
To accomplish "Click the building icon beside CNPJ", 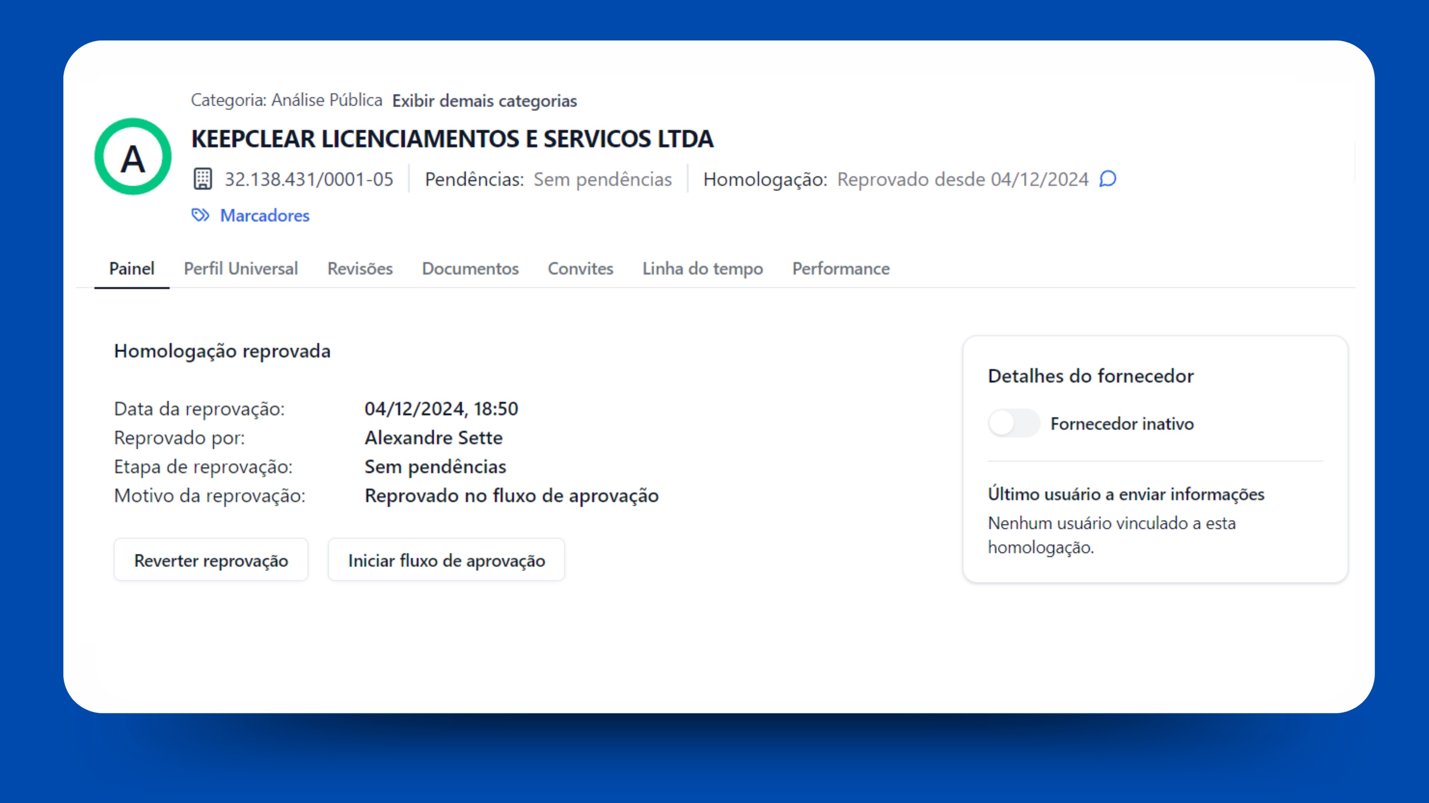I will (x=202, y=179).
